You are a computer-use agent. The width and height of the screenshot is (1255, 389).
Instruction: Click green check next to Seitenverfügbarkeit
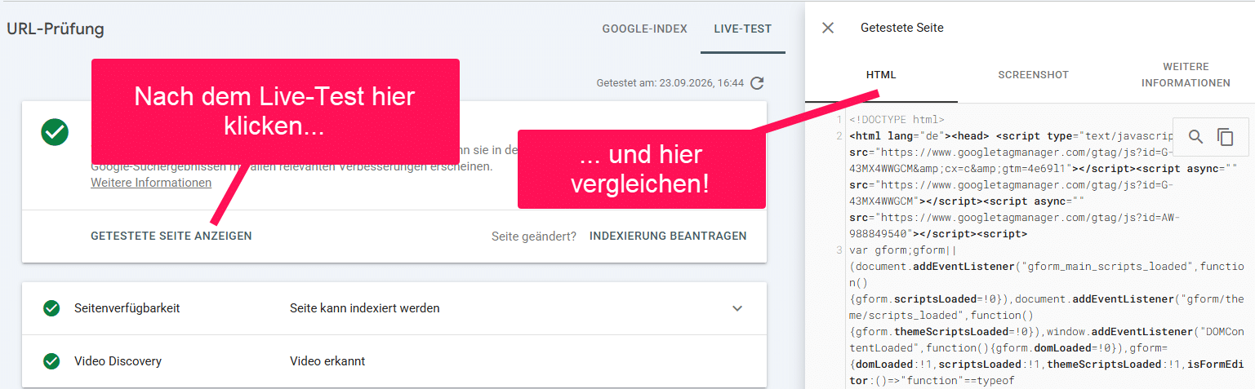[51, 308]
